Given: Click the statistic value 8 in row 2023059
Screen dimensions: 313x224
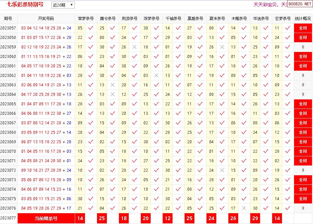Looking at the screenshot, I should click(303, 47).
